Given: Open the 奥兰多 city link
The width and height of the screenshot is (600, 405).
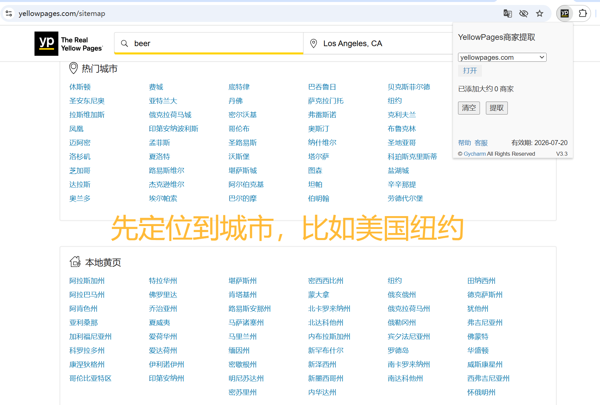Looking at the screenshot, I should 80,199.
